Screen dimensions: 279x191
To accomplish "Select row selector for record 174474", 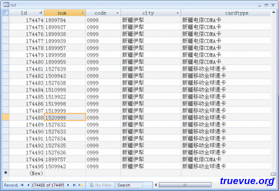I will point(6,20).
